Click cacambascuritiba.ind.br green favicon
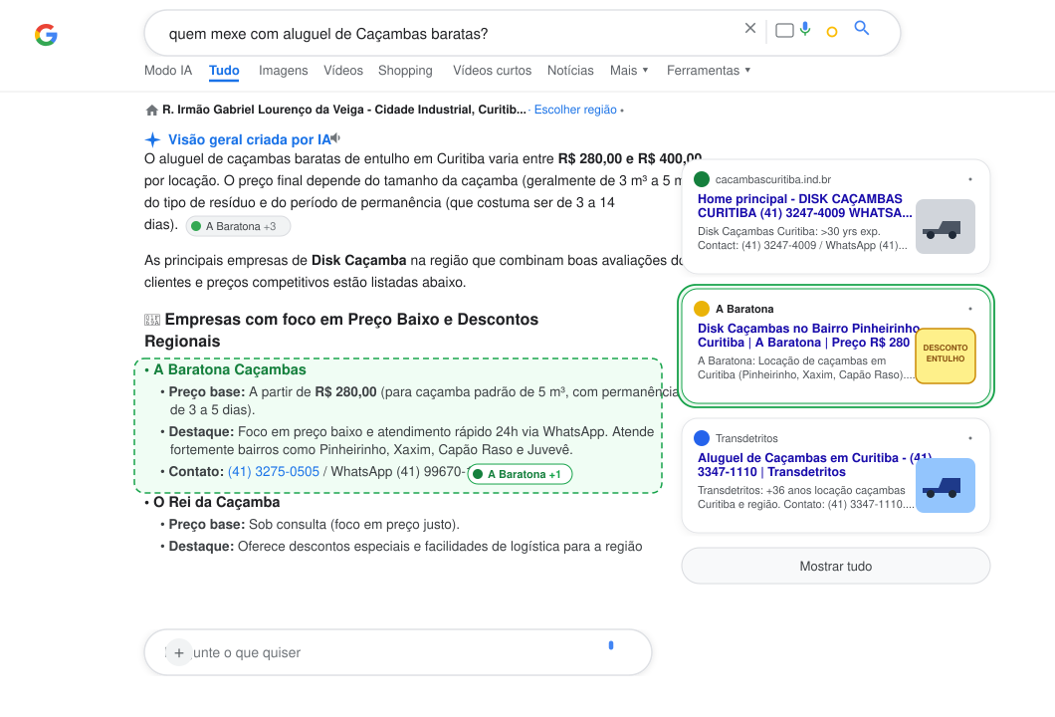This screenshot has width=1055, height=717. point(702,179)
